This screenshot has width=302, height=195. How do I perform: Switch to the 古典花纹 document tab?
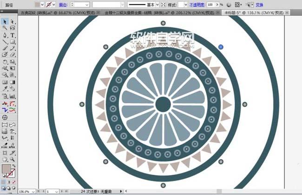point(58,13)
